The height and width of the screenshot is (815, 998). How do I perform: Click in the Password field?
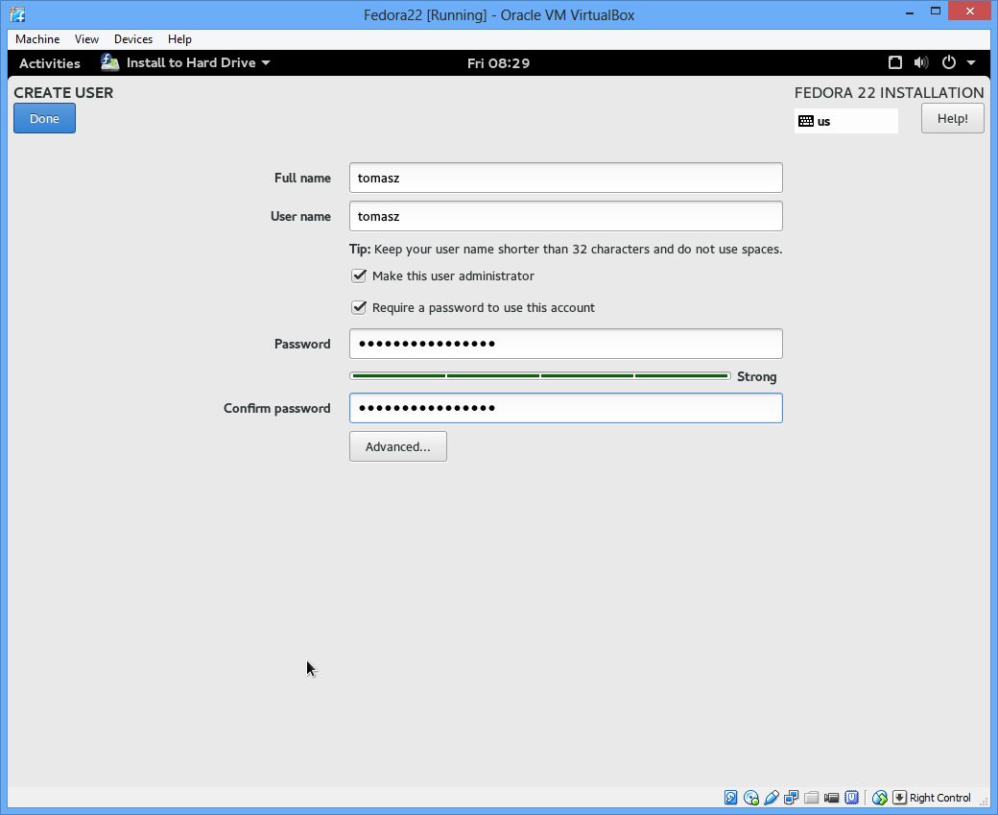[x=566, y=344]
